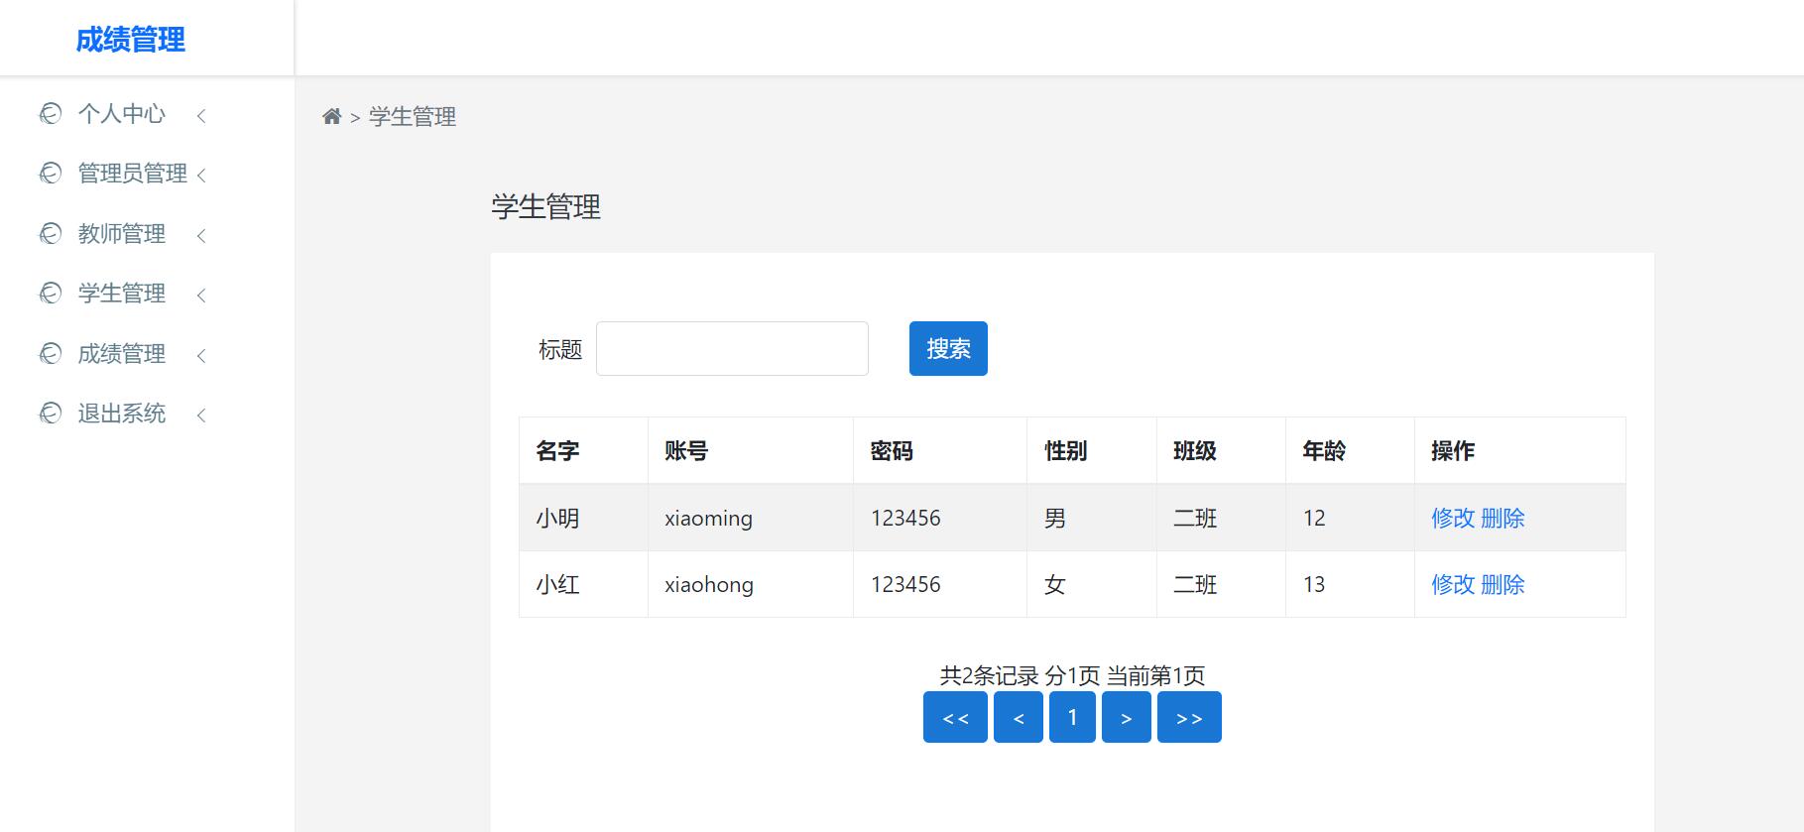Select 退出系统 menu item

pyautogui.click(x=122, y=414)
